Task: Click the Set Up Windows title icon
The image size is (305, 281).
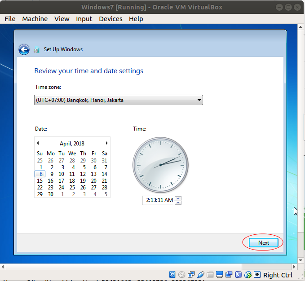Action: point(36,50)
